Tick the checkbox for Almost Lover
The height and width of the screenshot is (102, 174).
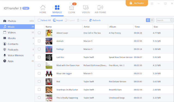click(39, 33)
